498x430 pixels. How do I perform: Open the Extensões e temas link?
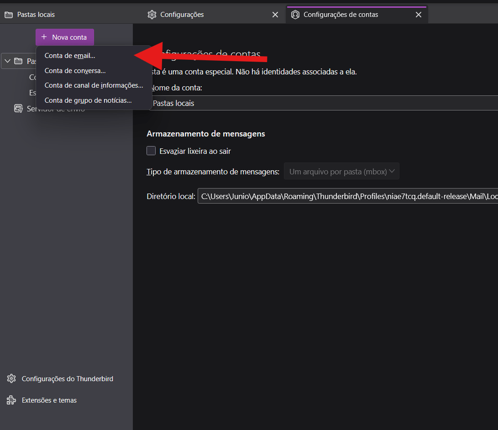(49, 400)
